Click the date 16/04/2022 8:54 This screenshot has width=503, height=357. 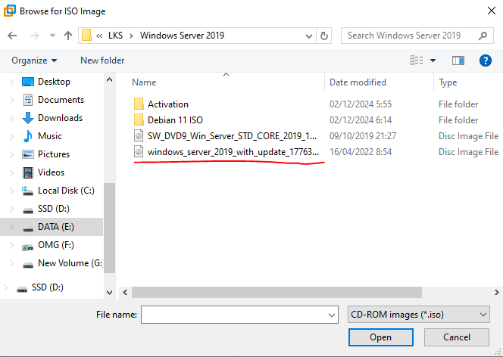pos(361,152)
